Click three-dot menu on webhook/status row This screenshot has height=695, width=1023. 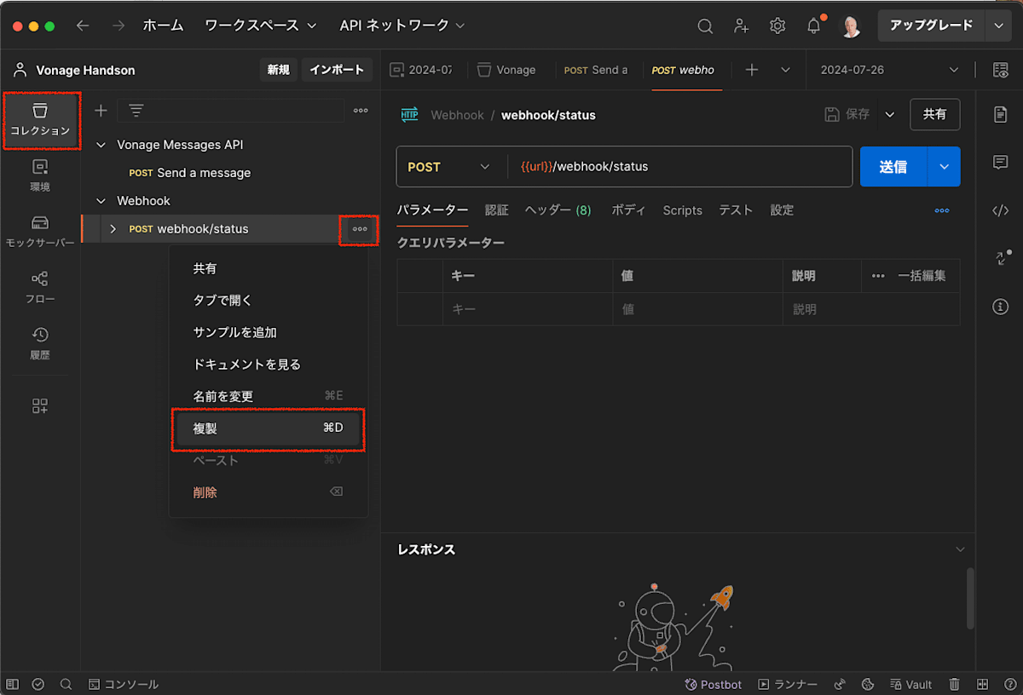coord(360,229)
